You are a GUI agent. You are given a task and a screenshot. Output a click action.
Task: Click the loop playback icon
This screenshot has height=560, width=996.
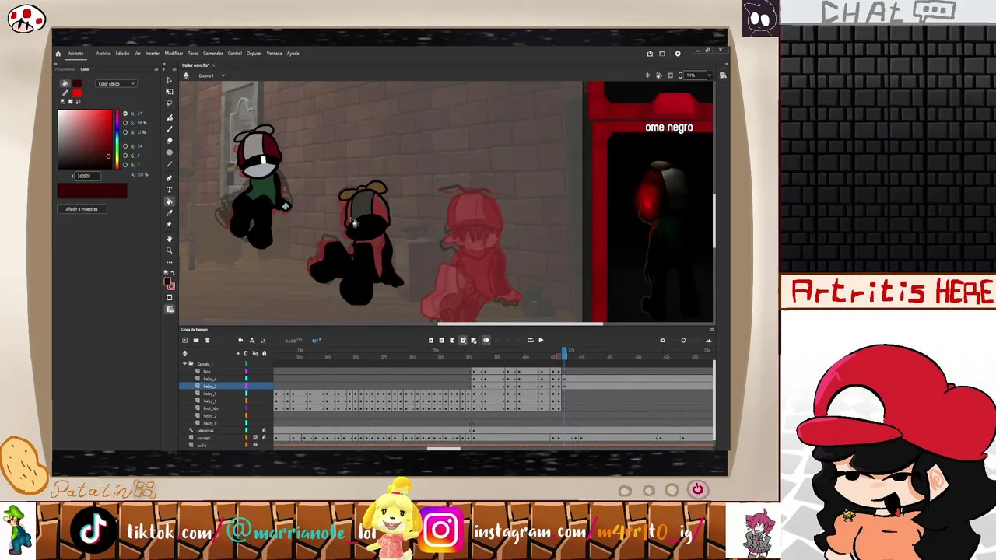tap(531, 340)
